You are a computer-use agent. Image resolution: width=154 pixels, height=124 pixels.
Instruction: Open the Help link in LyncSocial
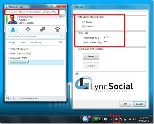pos(77,73)
